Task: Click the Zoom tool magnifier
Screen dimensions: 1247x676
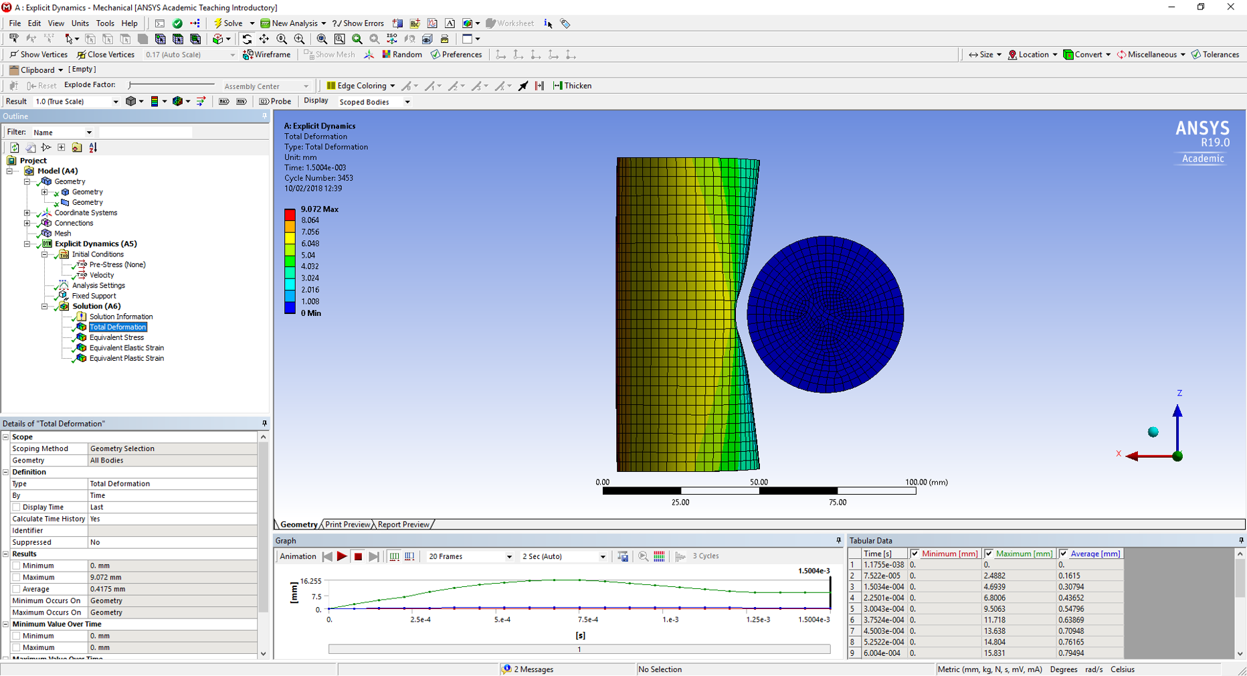Action: 282,39
